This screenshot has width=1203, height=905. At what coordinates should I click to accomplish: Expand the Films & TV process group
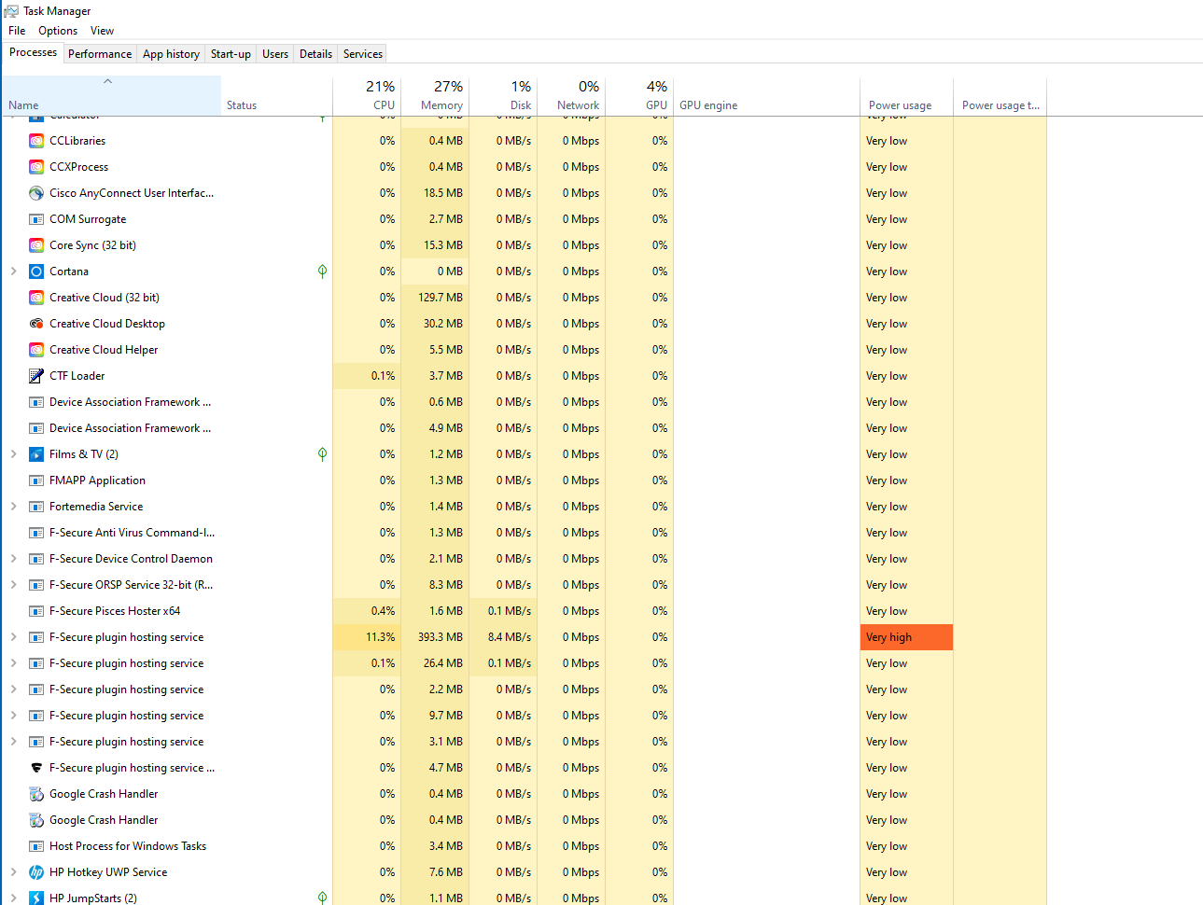tap(13, 454)
